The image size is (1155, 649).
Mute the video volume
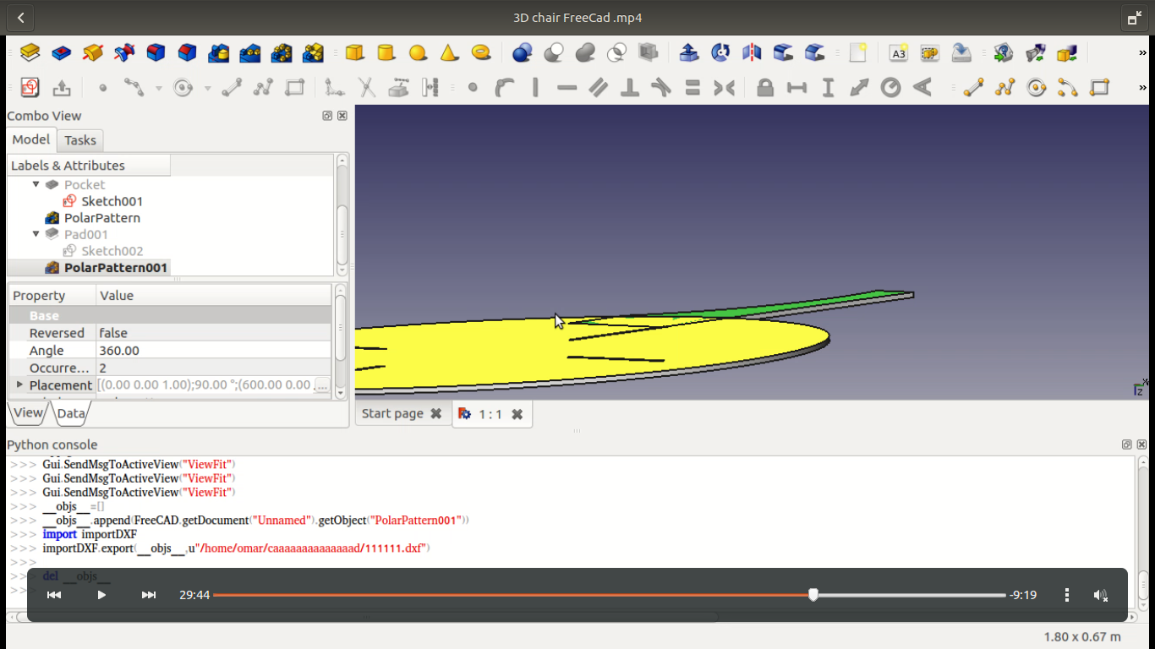tap(1101, 595)
